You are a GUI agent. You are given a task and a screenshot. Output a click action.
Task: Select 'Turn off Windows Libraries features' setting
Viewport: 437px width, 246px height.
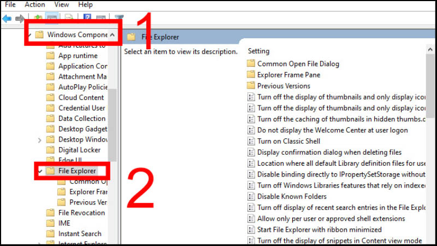[341, 185]
